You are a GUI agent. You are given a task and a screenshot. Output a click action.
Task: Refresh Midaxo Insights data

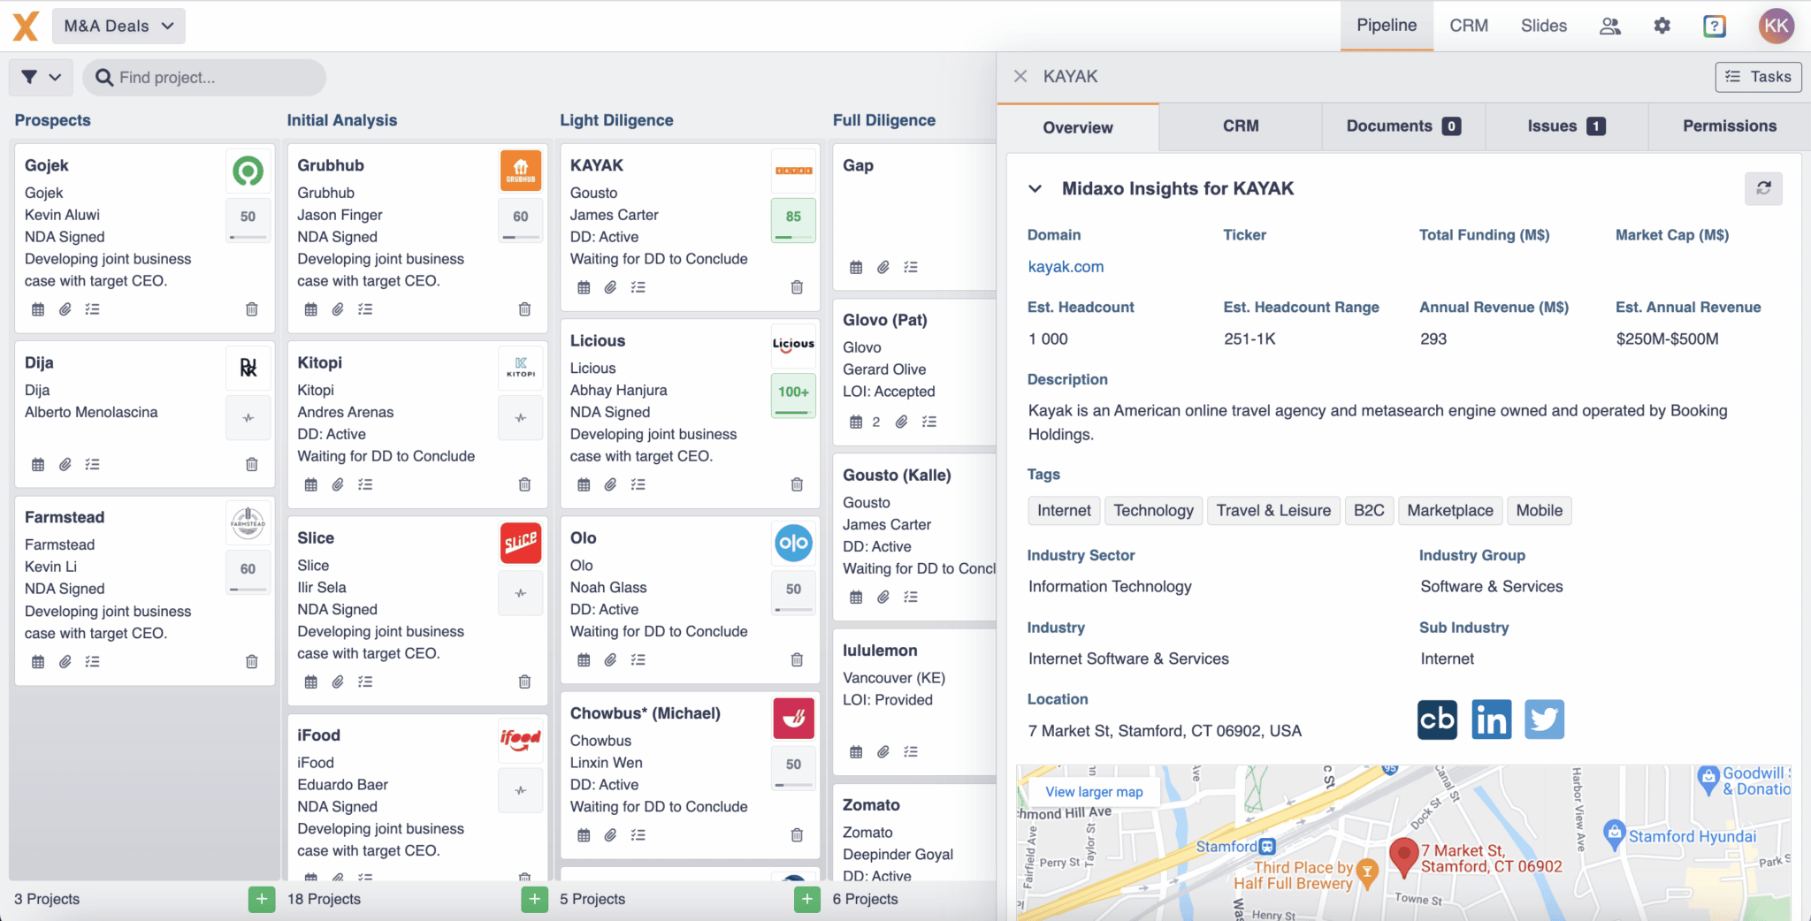(1763, 188)
